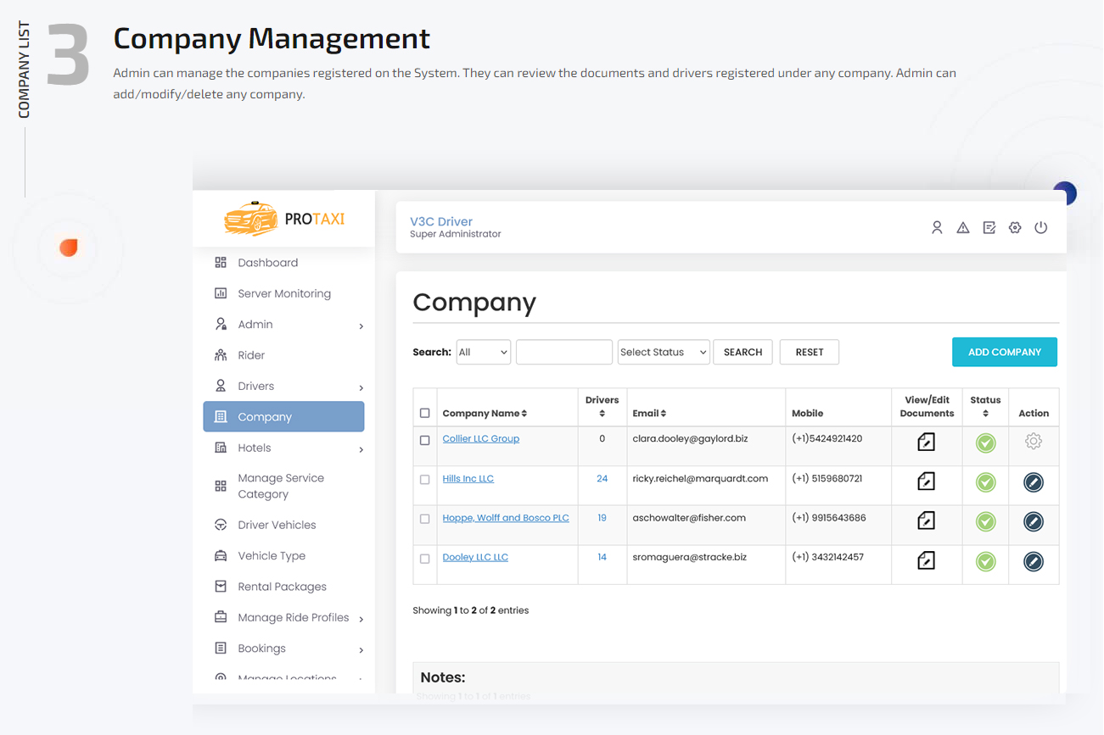
Task: Select Company in the sidebar
Action: [x=283, y=417]
